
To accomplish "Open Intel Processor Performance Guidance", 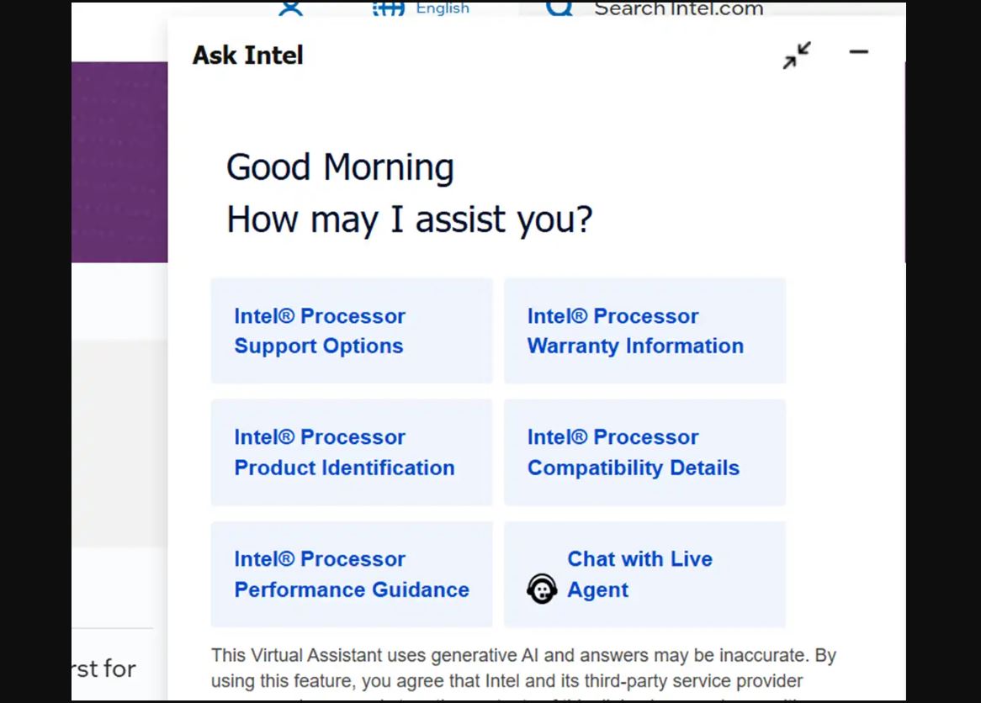I will tap(351, 574).
